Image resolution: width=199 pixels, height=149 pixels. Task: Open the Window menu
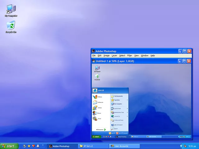click(145, 56)
